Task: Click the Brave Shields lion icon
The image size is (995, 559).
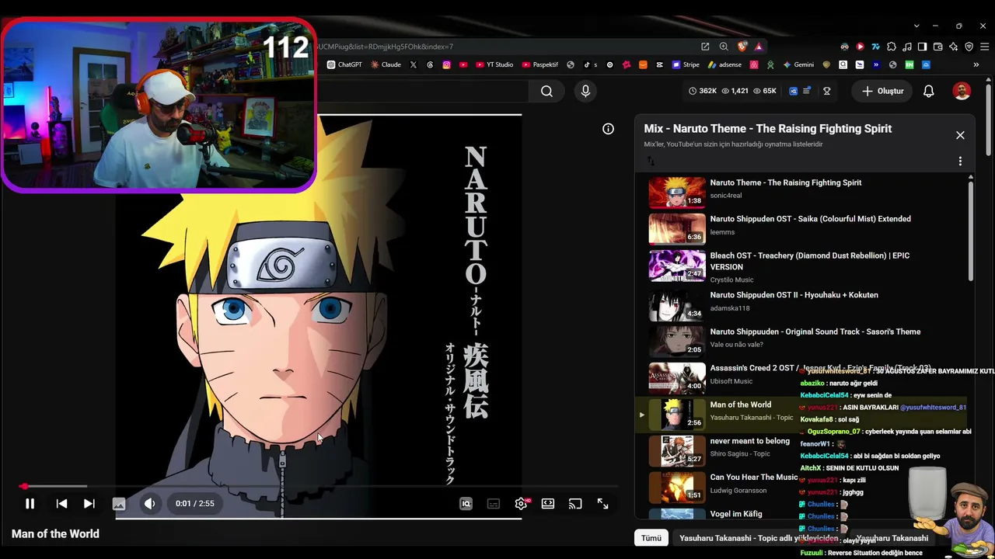Action: [x=742, y=47]
